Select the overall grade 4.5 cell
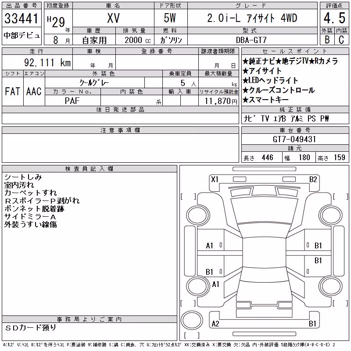Viewport: 351px width, 351px height. [334, 18]
